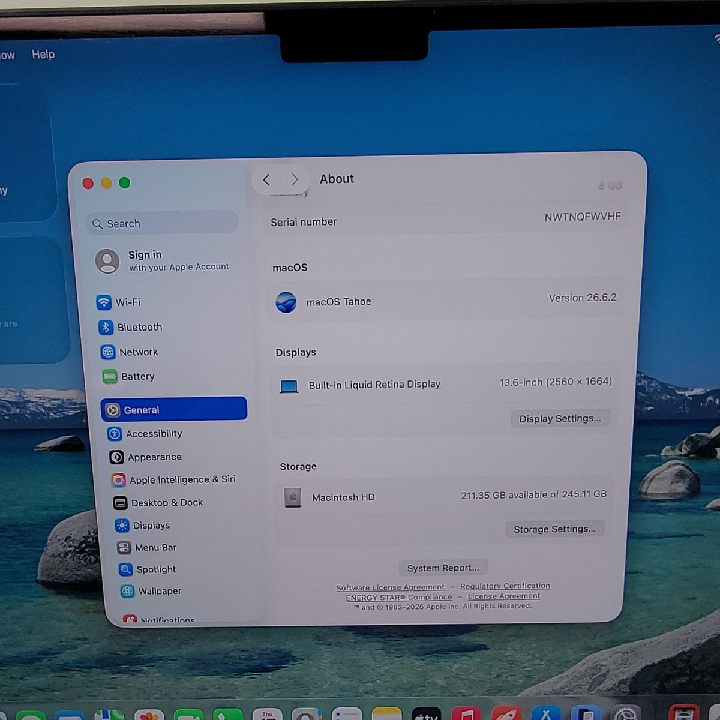
Task: Open the Wallpaper settings pane
Action: tap(151, 590)
